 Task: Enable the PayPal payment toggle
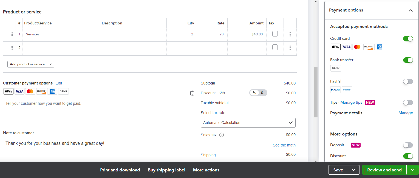click(x=408, y=81)
